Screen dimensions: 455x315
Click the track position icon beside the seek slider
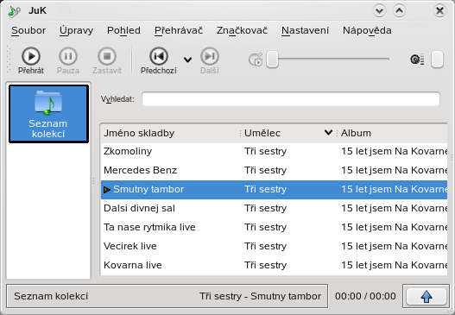(x=256, y=60)
